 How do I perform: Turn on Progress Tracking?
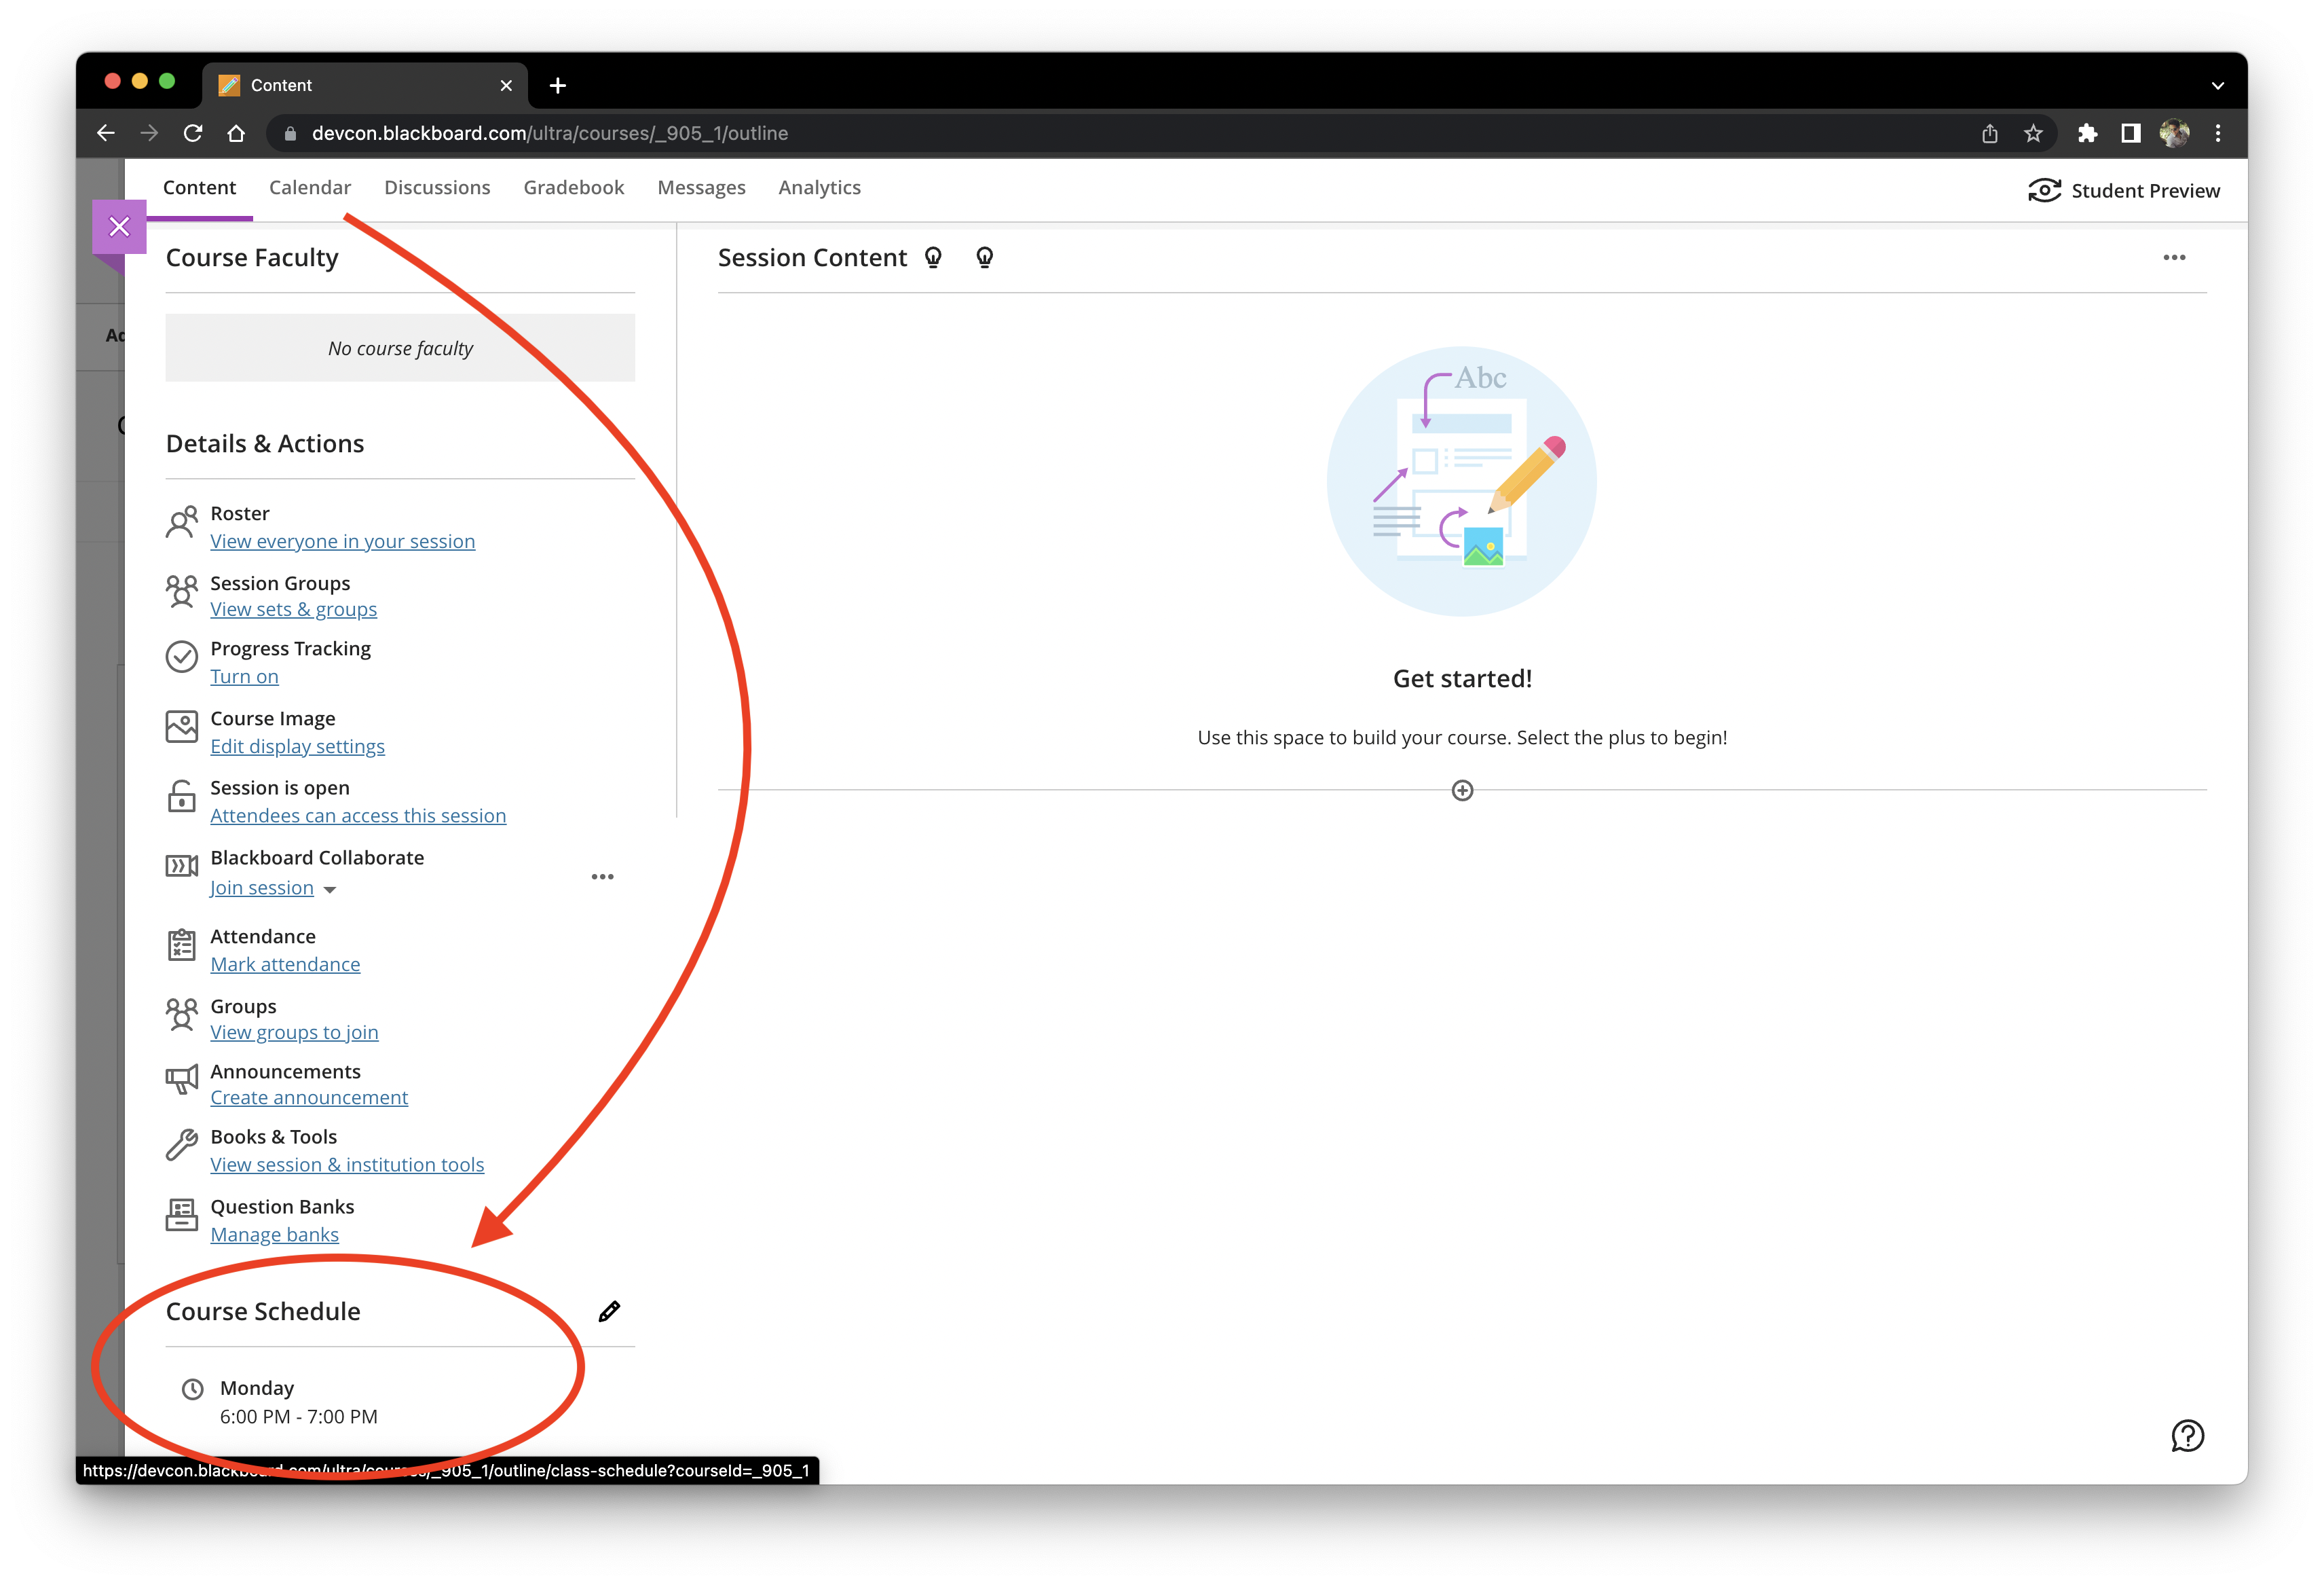click(x=244, y=676)
